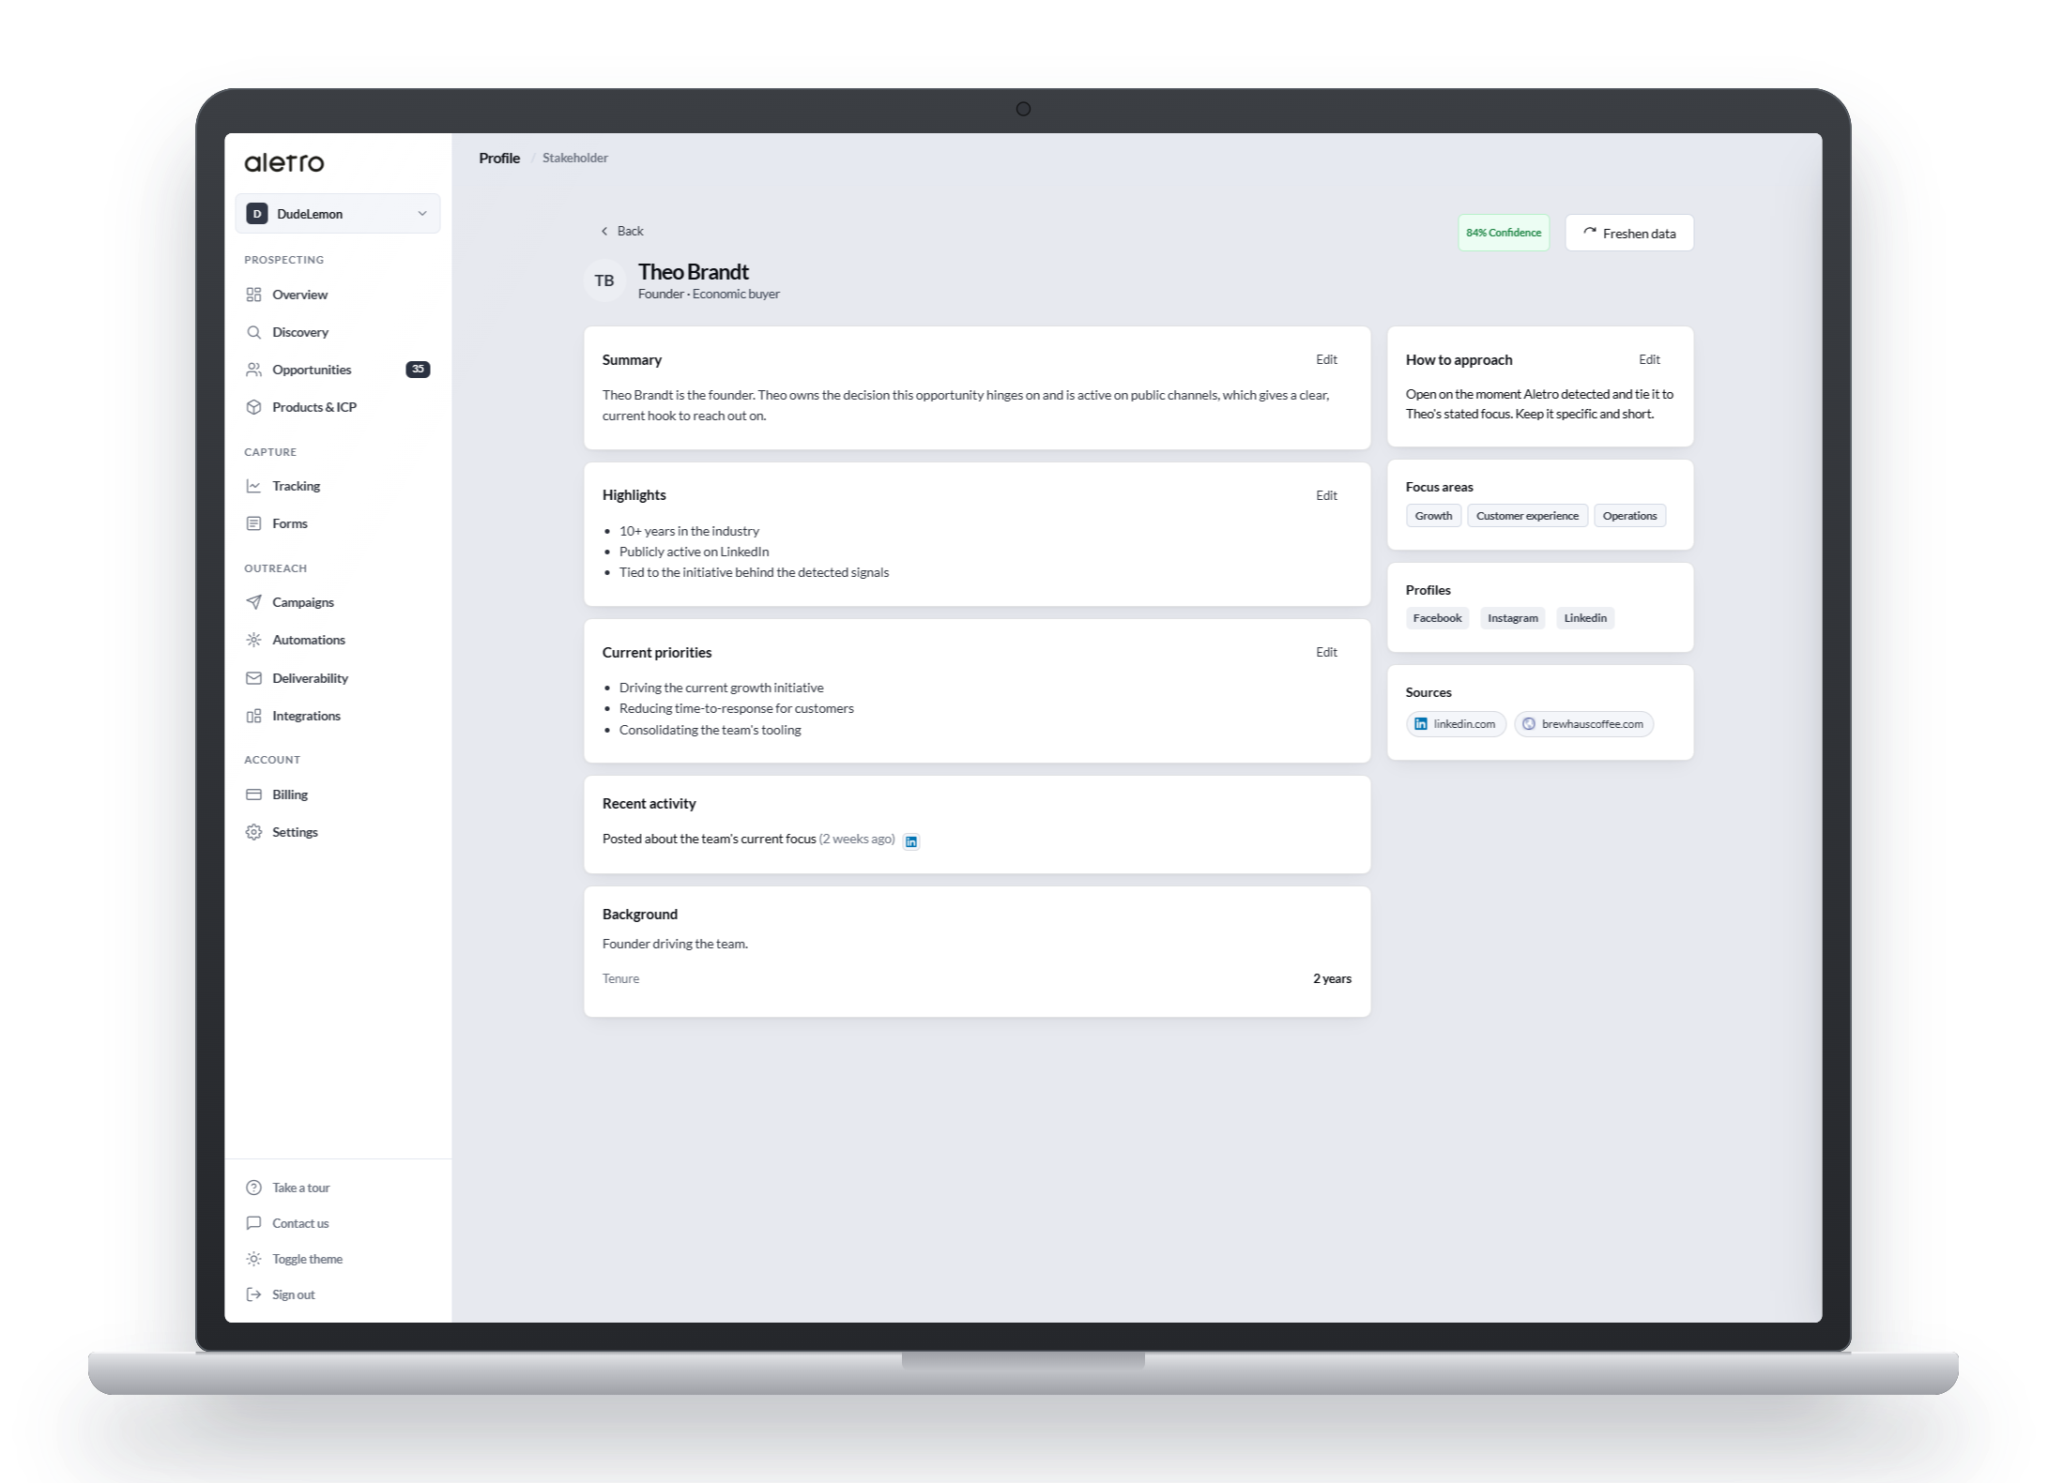The height and width of the screenshot is (1483, 2047).
Task: Click 'Reducing time-to-response for customers'
Action: point(736,708)
